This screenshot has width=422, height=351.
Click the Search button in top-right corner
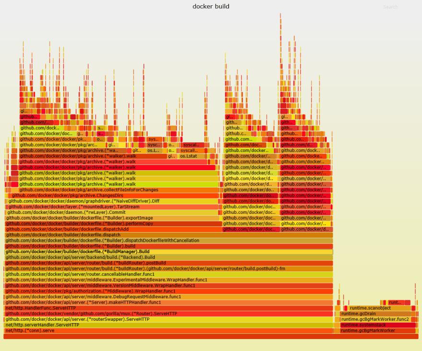pyautogui.click(x=390, y=7)
